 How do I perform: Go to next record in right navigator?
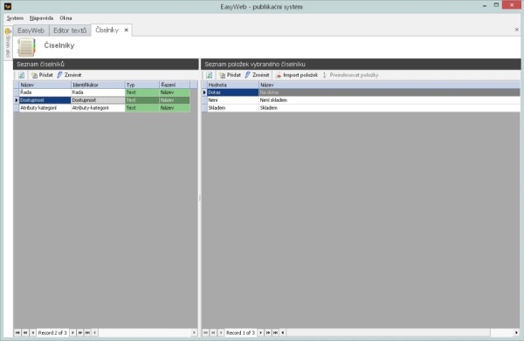point(260,332)
